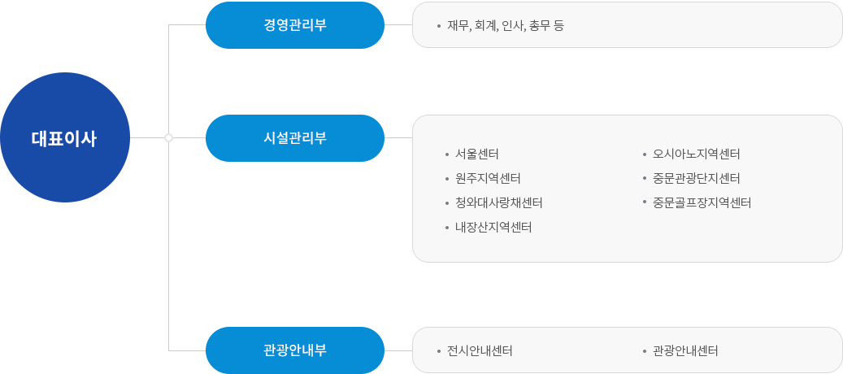Click the 재무, 회계, 인사, 총무 등 text
This screenshot has width=843, height=374.
506,26
